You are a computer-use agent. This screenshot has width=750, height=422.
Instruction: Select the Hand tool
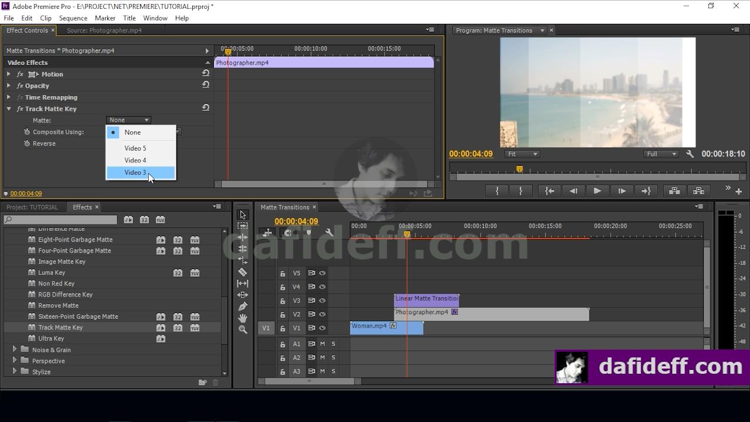pos(243,318)
